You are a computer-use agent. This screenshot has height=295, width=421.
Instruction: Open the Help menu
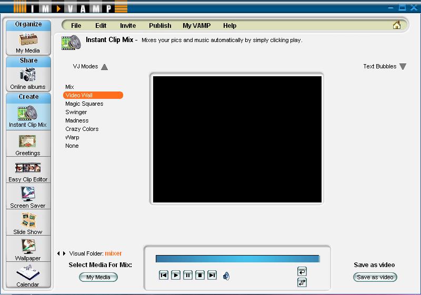pos(229,25)
